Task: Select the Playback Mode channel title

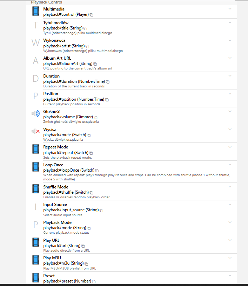Action: (x=57, y=222)
